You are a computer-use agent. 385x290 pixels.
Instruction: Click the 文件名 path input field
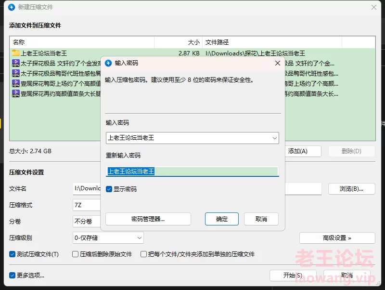[87, 189]
